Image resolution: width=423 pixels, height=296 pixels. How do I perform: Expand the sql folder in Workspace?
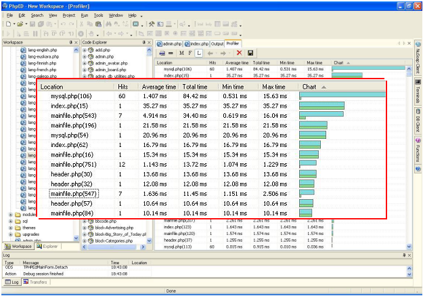(11, 221)
